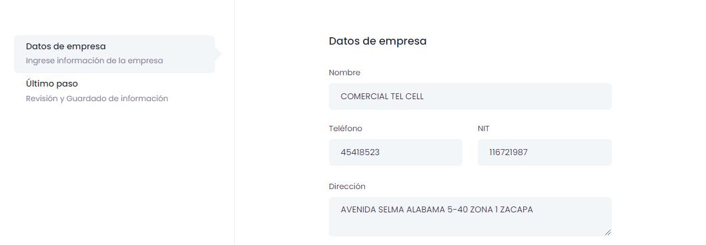
Task: Focus the Nombre input field
Action: (470, 96)
